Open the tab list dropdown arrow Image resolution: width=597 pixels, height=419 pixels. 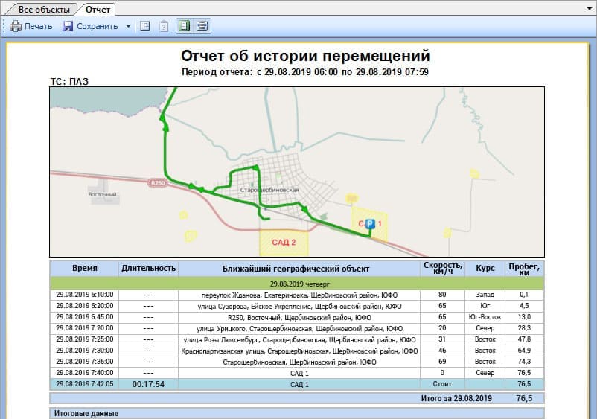[x=588, y=9]
